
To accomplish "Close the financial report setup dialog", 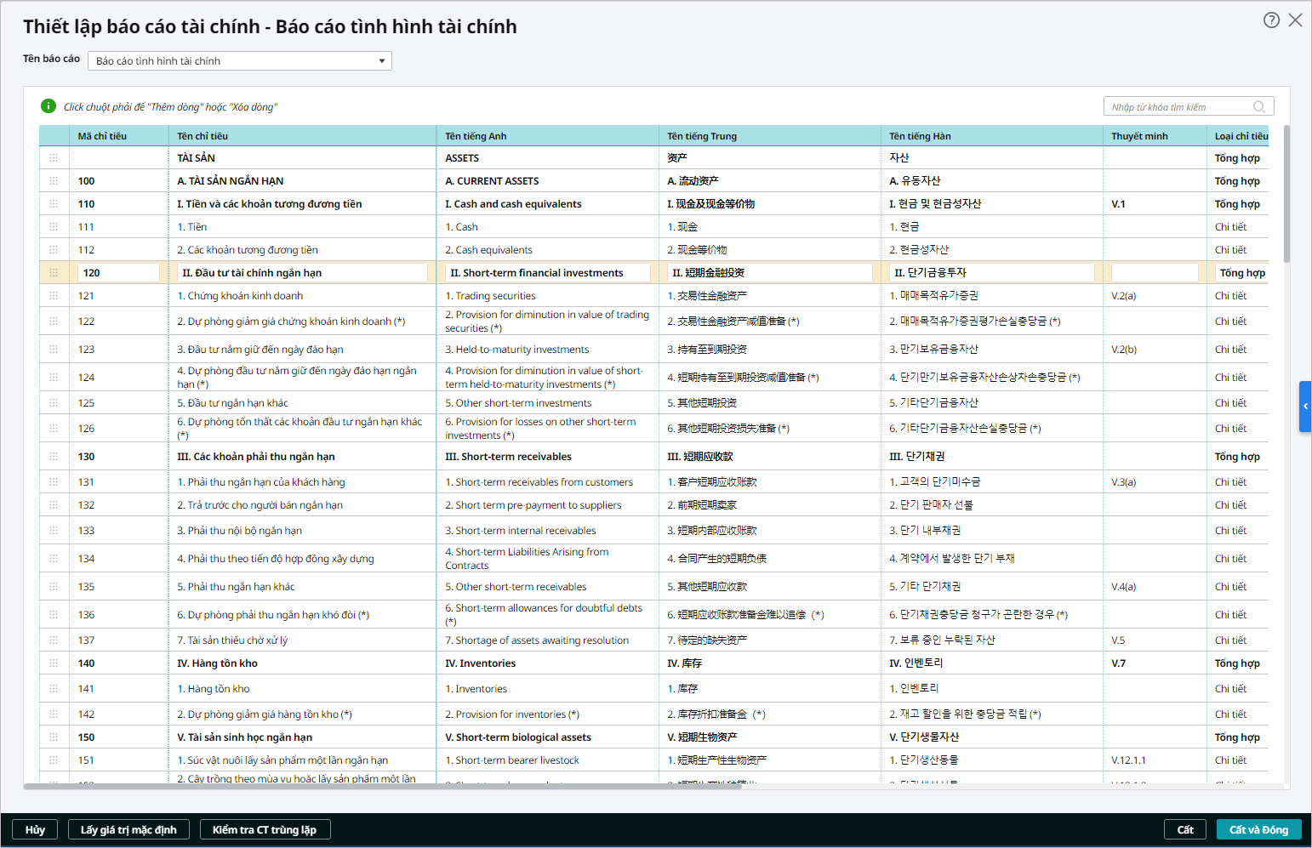I will click(x=1295, y=20).
